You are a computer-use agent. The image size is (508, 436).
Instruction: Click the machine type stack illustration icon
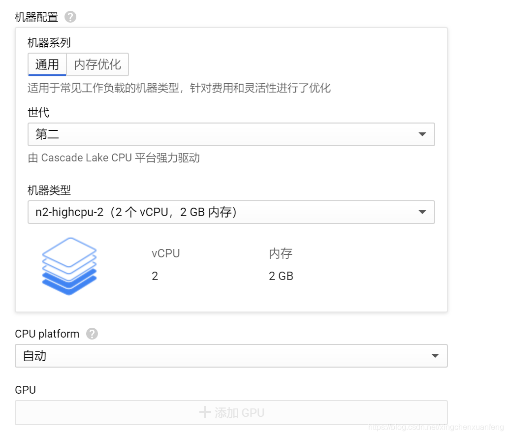tap(69, 266)
